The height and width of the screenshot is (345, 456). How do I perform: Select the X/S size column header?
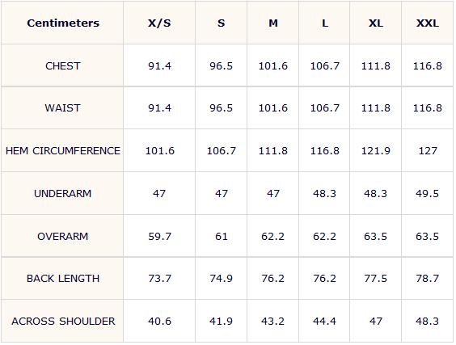point(159,23)
